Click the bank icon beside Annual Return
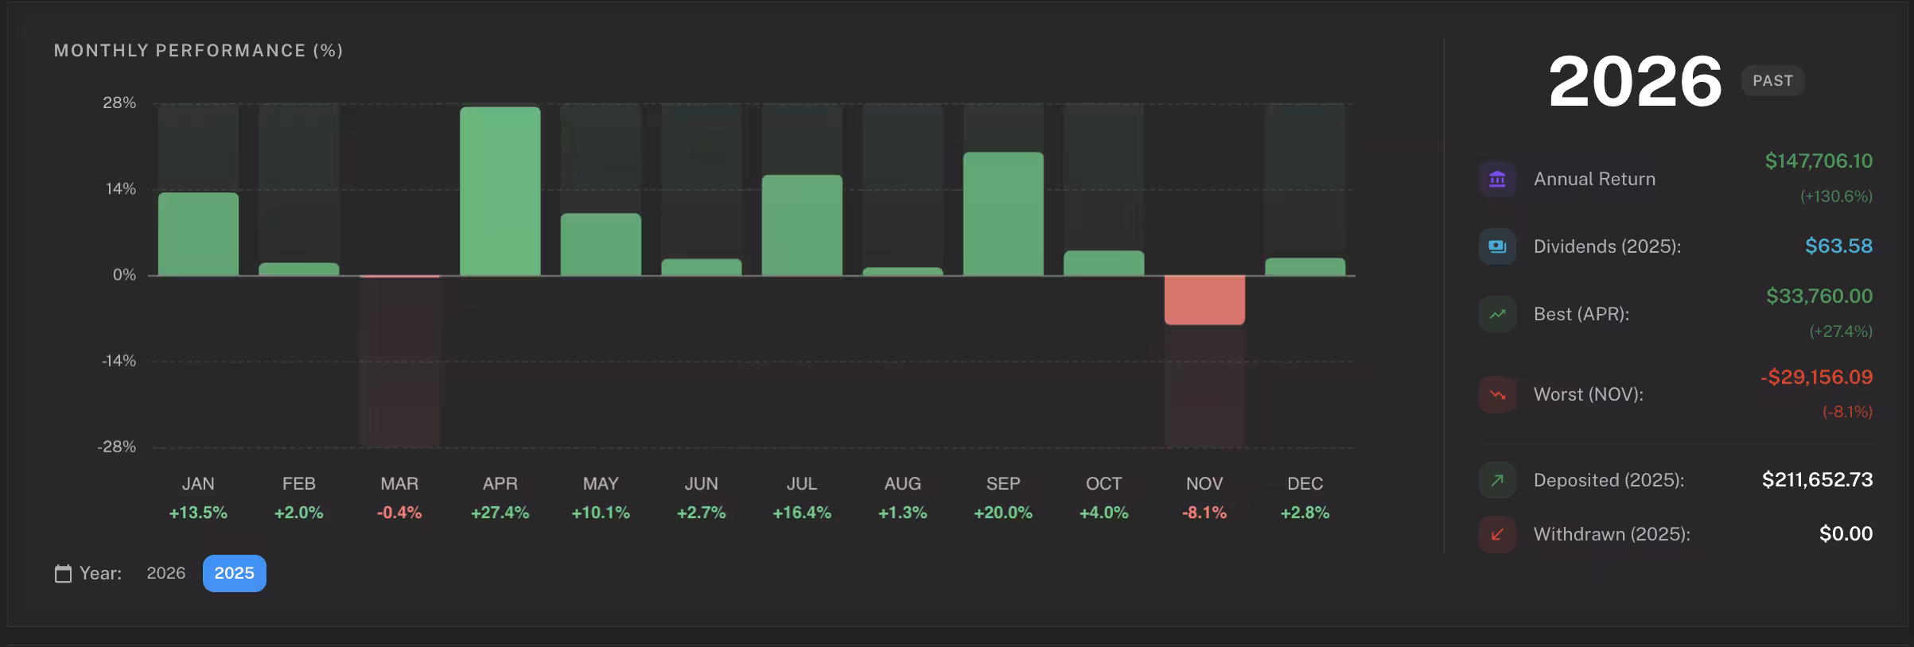Screen dimensions: 1914x647 (x=1497, y=179)
